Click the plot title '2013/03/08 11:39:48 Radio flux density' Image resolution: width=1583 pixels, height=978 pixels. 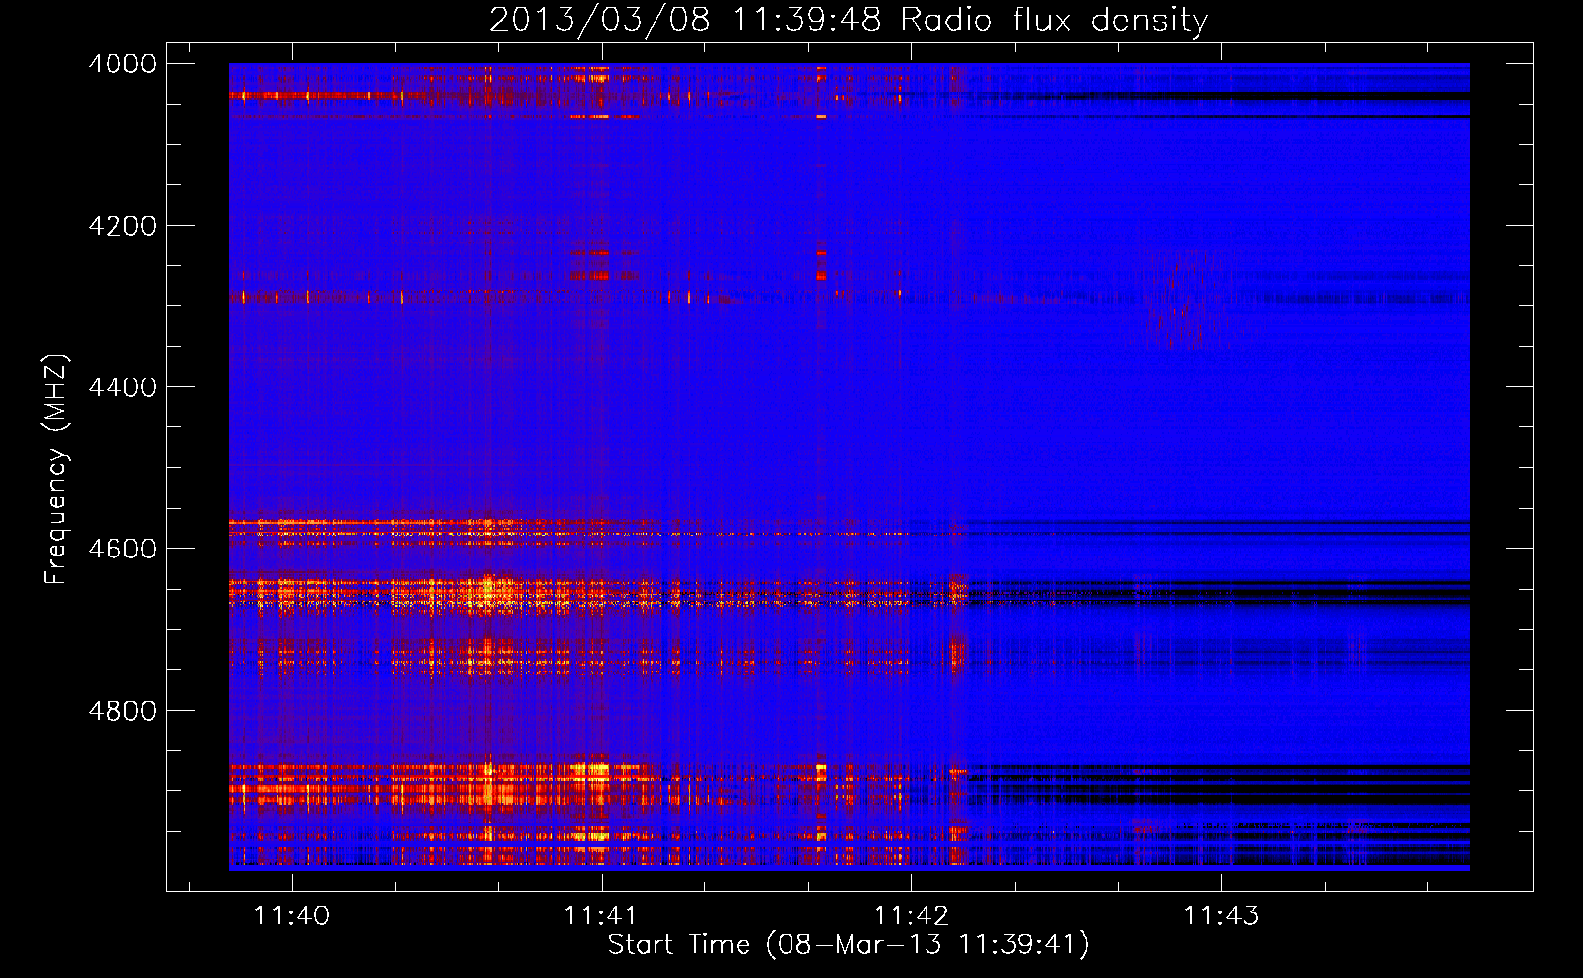[848, 20]
